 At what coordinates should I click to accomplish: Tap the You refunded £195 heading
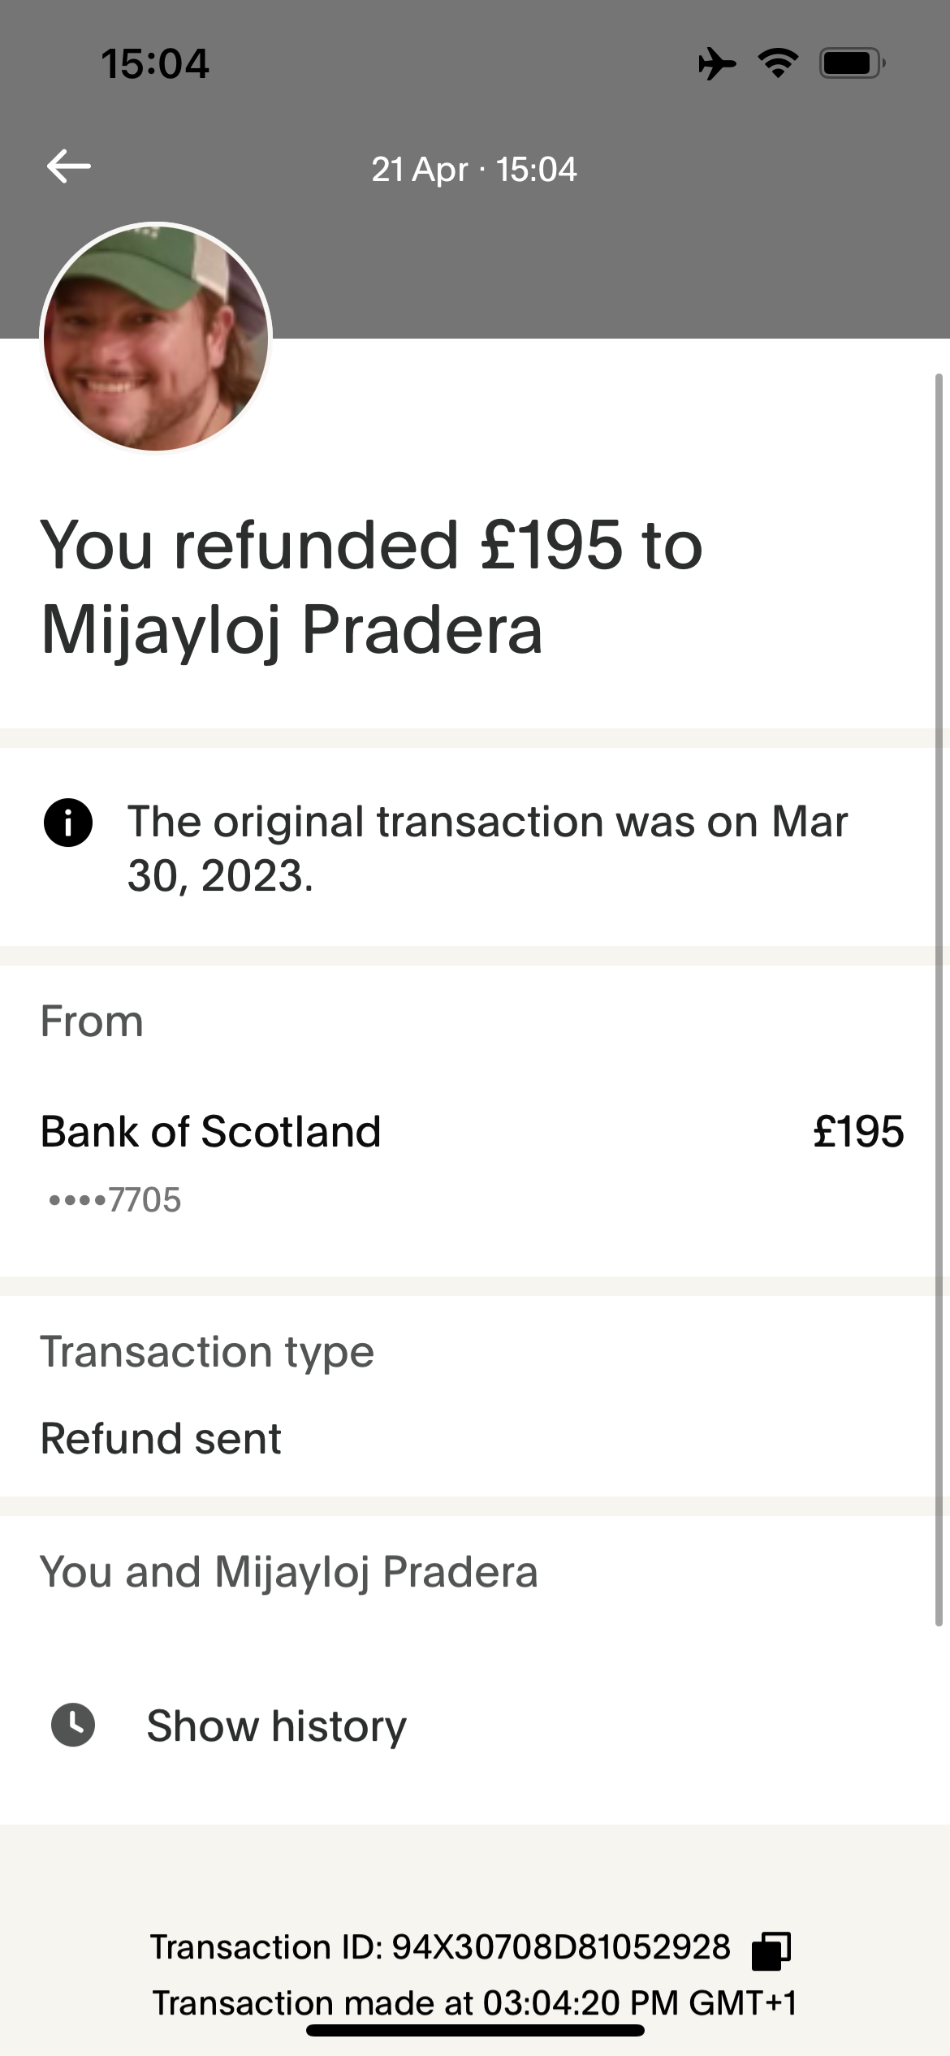[371, 586]
